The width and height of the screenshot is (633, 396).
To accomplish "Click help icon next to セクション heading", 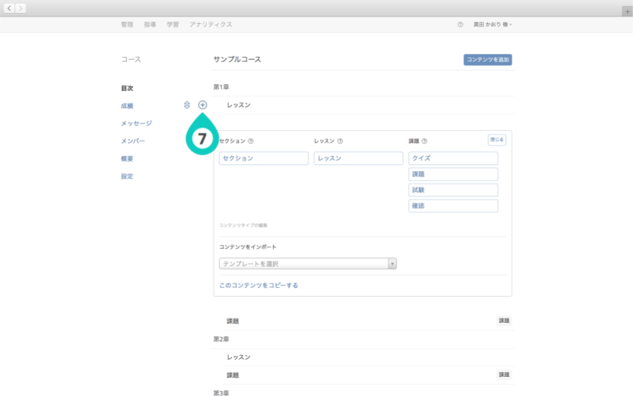I will tap(251, 142).
